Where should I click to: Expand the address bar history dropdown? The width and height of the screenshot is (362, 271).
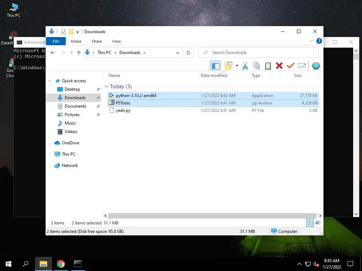point(178,53)
